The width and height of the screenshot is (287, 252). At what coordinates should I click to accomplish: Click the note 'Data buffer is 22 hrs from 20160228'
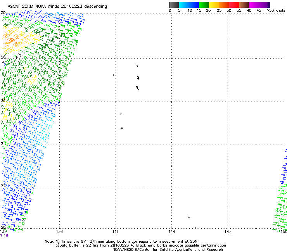pos(94,245)
